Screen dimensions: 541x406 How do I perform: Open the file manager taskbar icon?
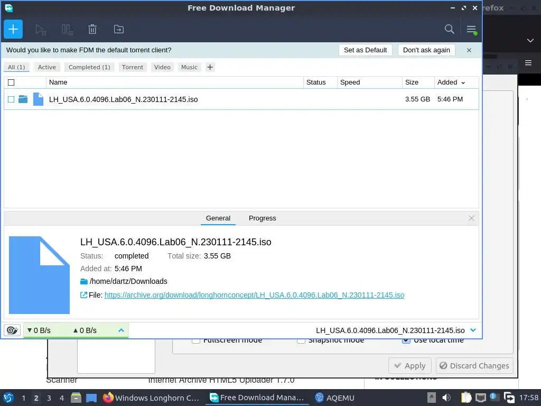pyautogui.click(x=76, y=398)
